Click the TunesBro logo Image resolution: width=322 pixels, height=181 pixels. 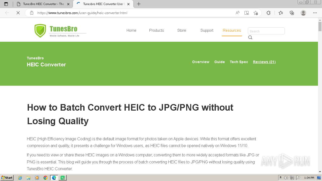pos(60,31)
